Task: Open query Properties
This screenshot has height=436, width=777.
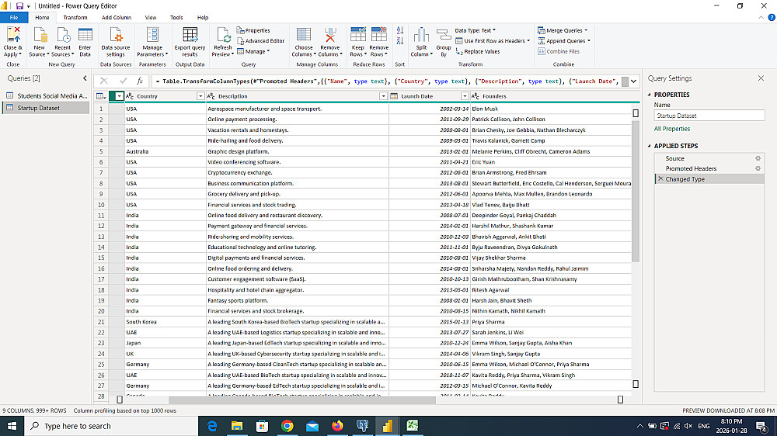Action: (253, 31)
